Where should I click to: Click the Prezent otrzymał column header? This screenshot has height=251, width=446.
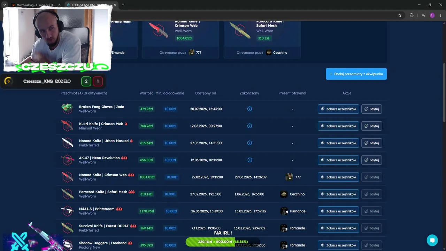tap(292, 93)
